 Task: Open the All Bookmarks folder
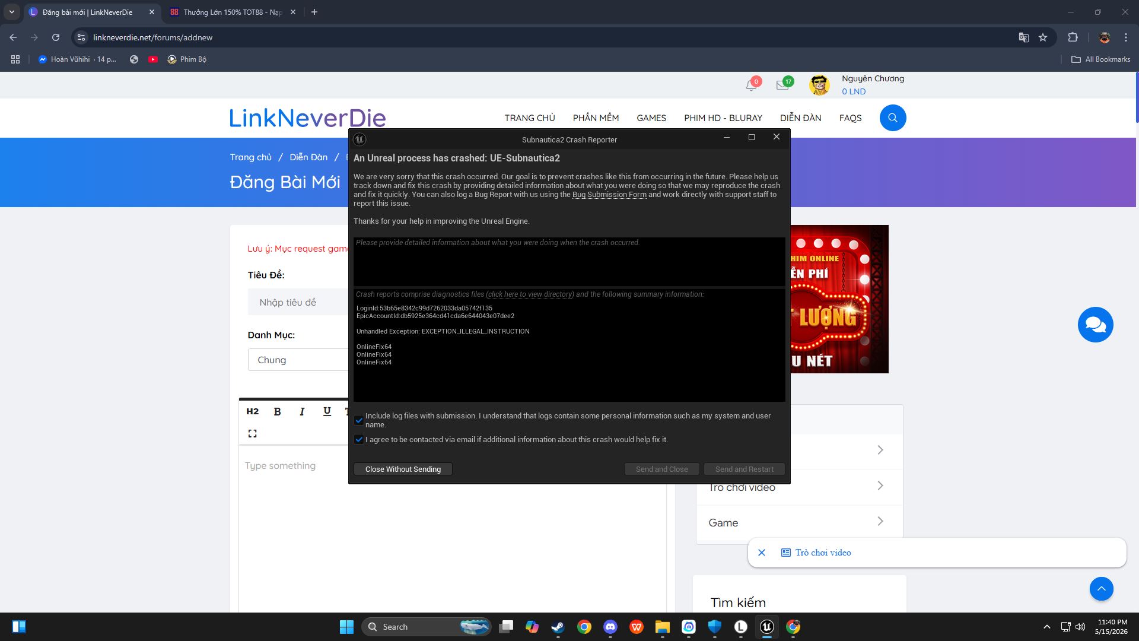click(1100, 59)
